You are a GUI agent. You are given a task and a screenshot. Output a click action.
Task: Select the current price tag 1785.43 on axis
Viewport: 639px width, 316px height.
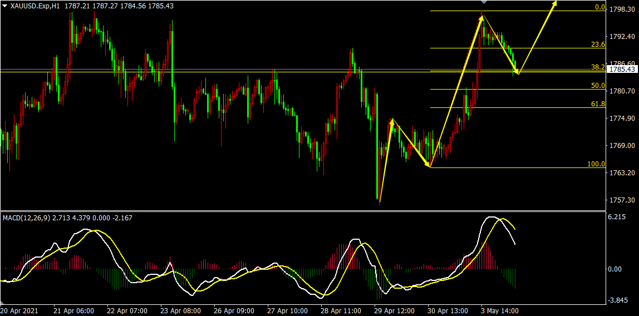point(622,70)
